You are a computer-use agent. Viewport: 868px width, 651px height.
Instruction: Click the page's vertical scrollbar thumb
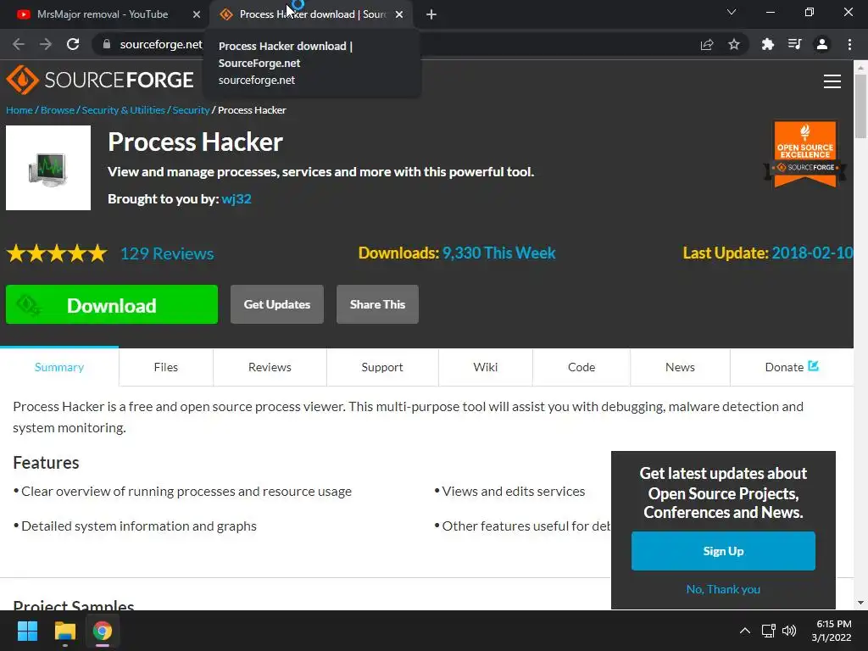pyautogui.click(x=860, y=105)
